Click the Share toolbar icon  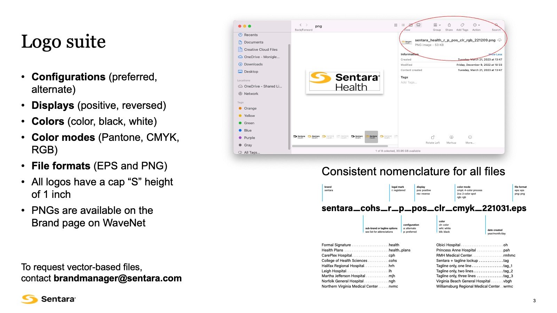[449, 25]
